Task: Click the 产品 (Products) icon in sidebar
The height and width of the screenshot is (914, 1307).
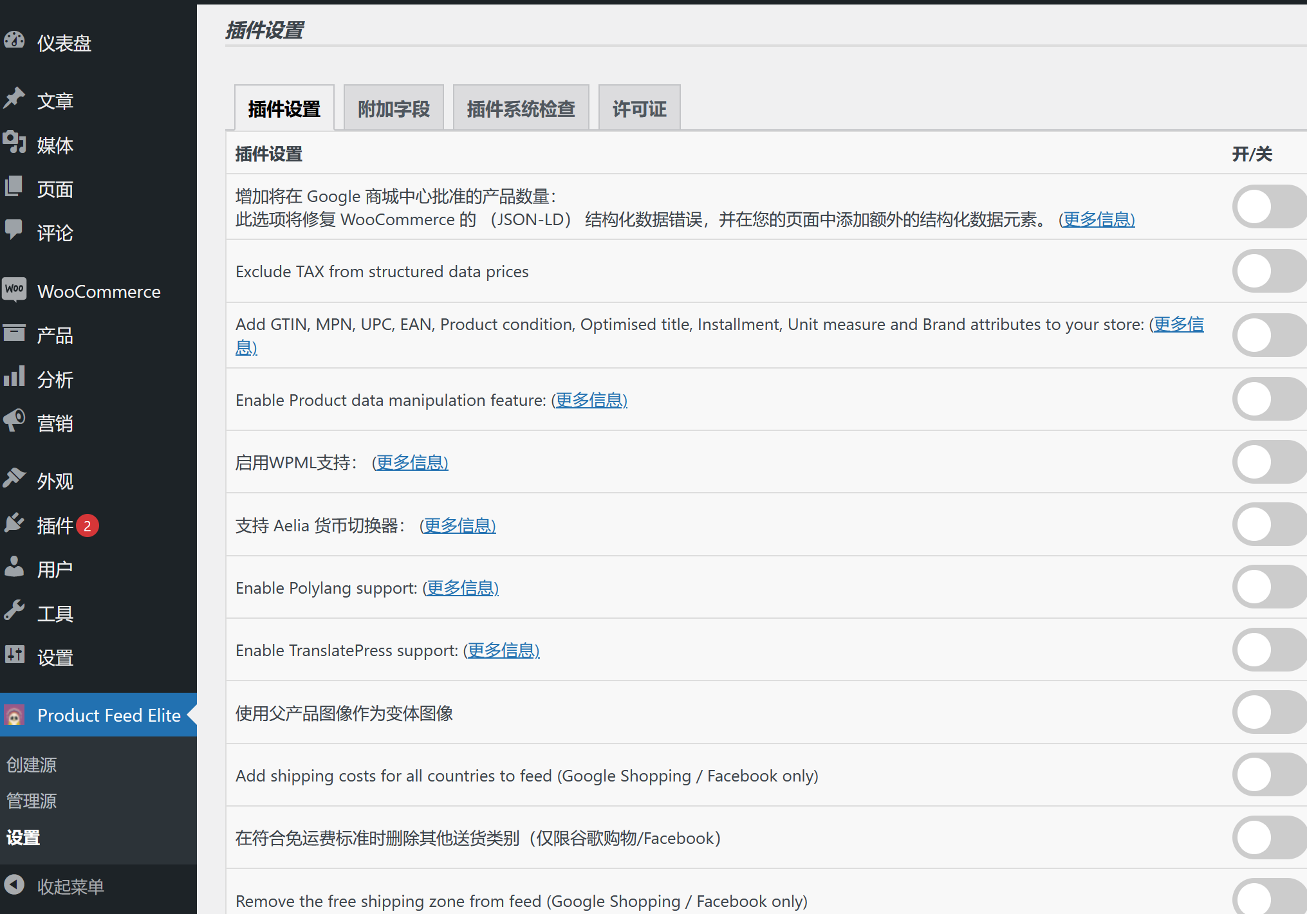Action: tap(16, 333)
